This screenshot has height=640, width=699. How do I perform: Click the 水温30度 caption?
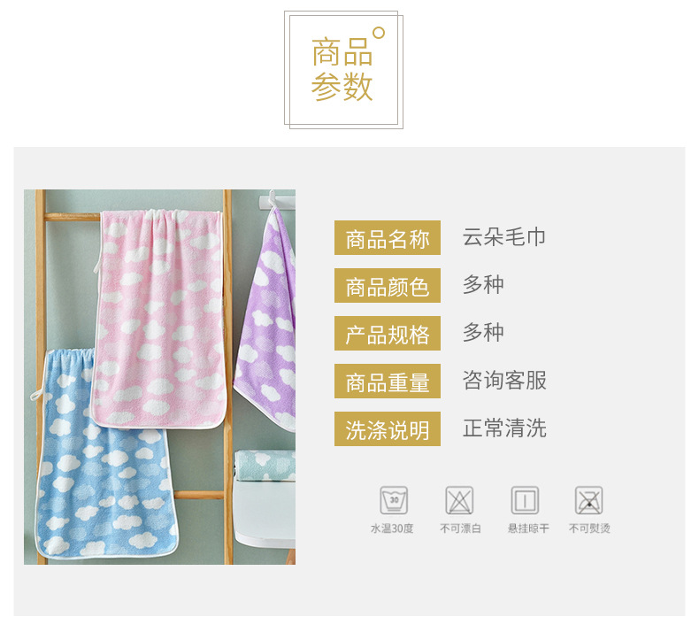[392, 528]
